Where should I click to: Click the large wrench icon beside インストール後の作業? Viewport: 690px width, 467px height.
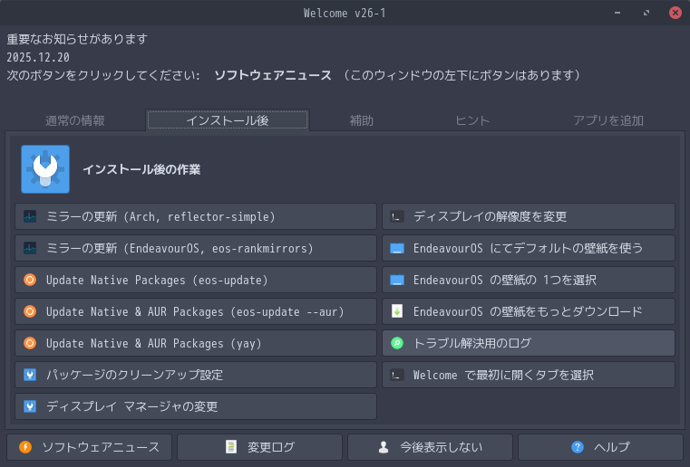pyautogui.click(x=45, y=169)
